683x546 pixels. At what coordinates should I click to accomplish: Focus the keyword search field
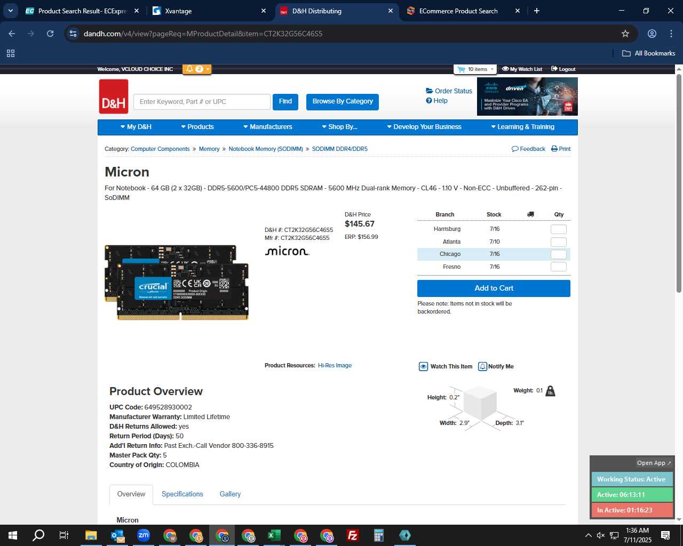pyautogui.click(x=202, y=102)
